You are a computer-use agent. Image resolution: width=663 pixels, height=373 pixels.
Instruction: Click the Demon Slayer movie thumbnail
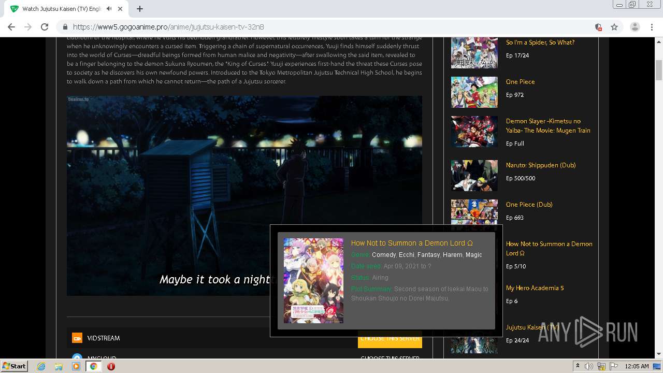(x=474, y=132)
